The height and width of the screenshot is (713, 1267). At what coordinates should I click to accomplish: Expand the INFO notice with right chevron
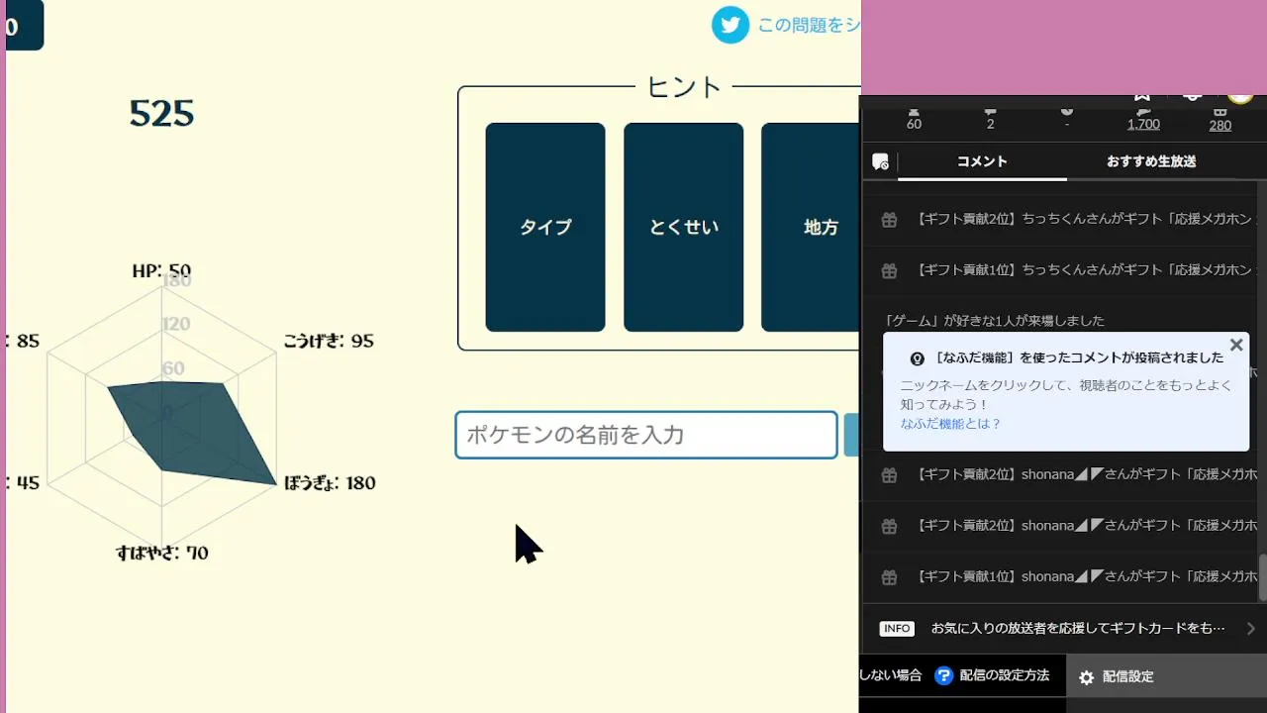pyautogui.click(x=1251, y=629)
